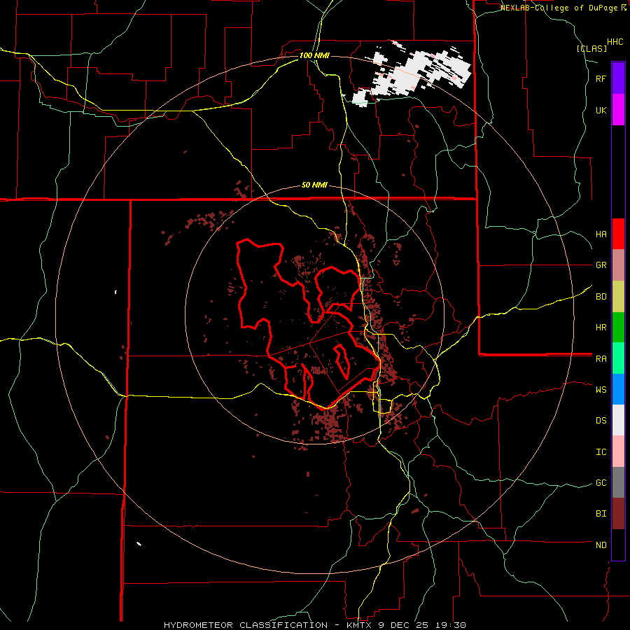The height and width of the screenshot is (630, 630).
Task: Click the 'RF' legend label
Action: point(601,79)
